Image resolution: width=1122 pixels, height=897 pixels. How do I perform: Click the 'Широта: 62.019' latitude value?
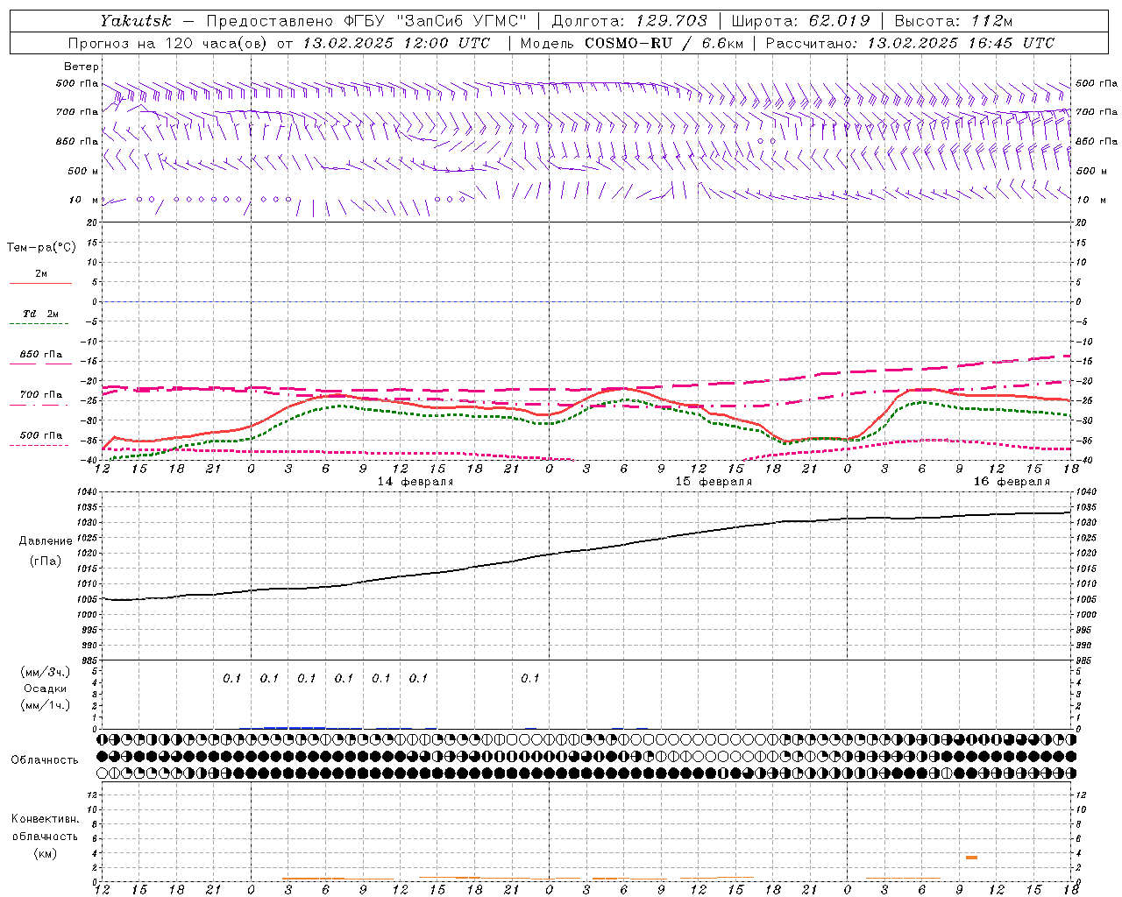click(800, 20)
